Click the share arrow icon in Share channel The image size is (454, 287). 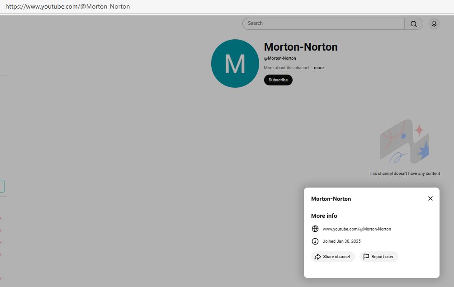pyautogui.click(x=318, y=257)
